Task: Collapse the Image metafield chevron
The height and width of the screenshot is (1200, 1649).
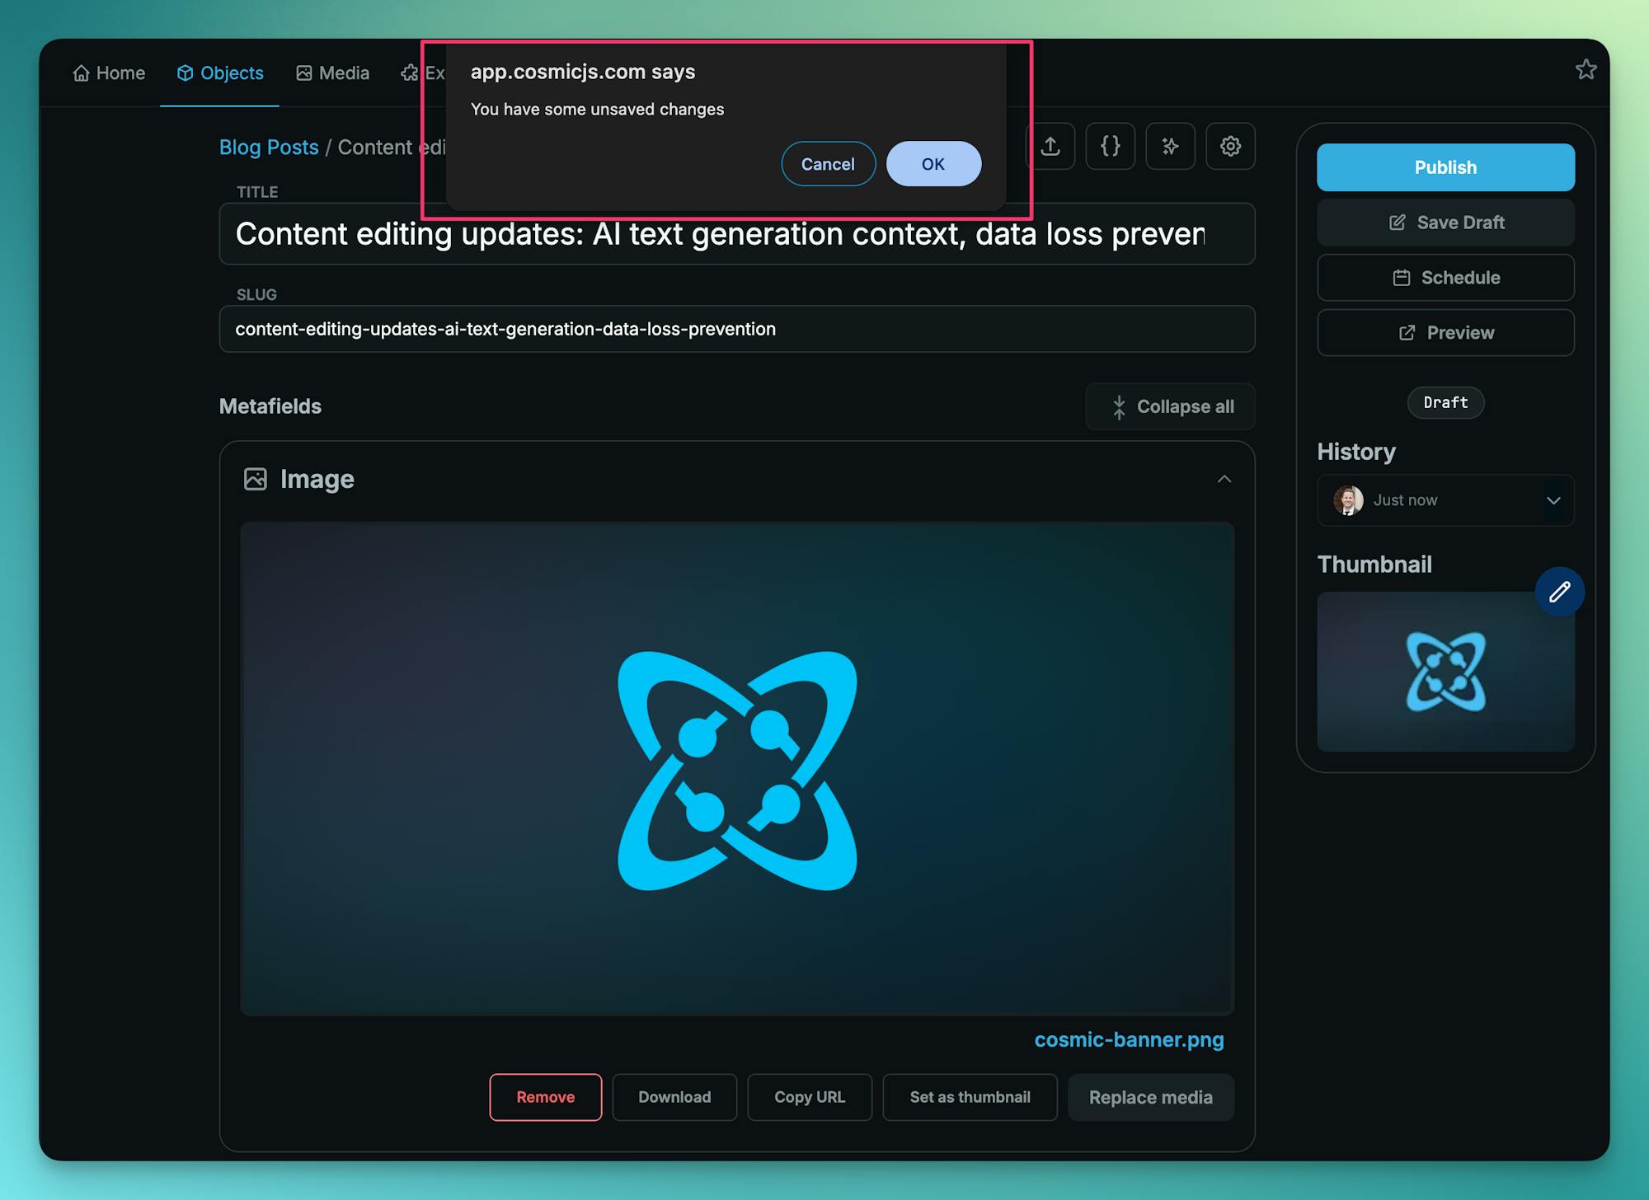Action: (1224, 479)
